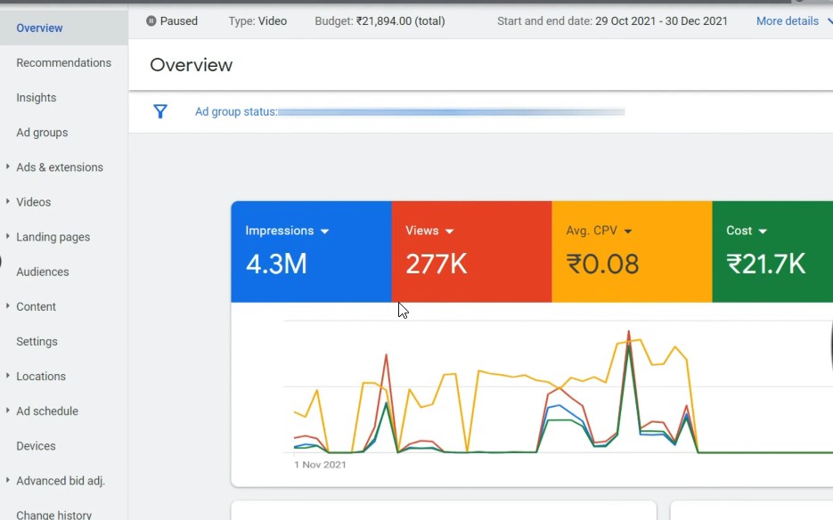
Task: Click the Ad group status filter
Action: (236, 111)
